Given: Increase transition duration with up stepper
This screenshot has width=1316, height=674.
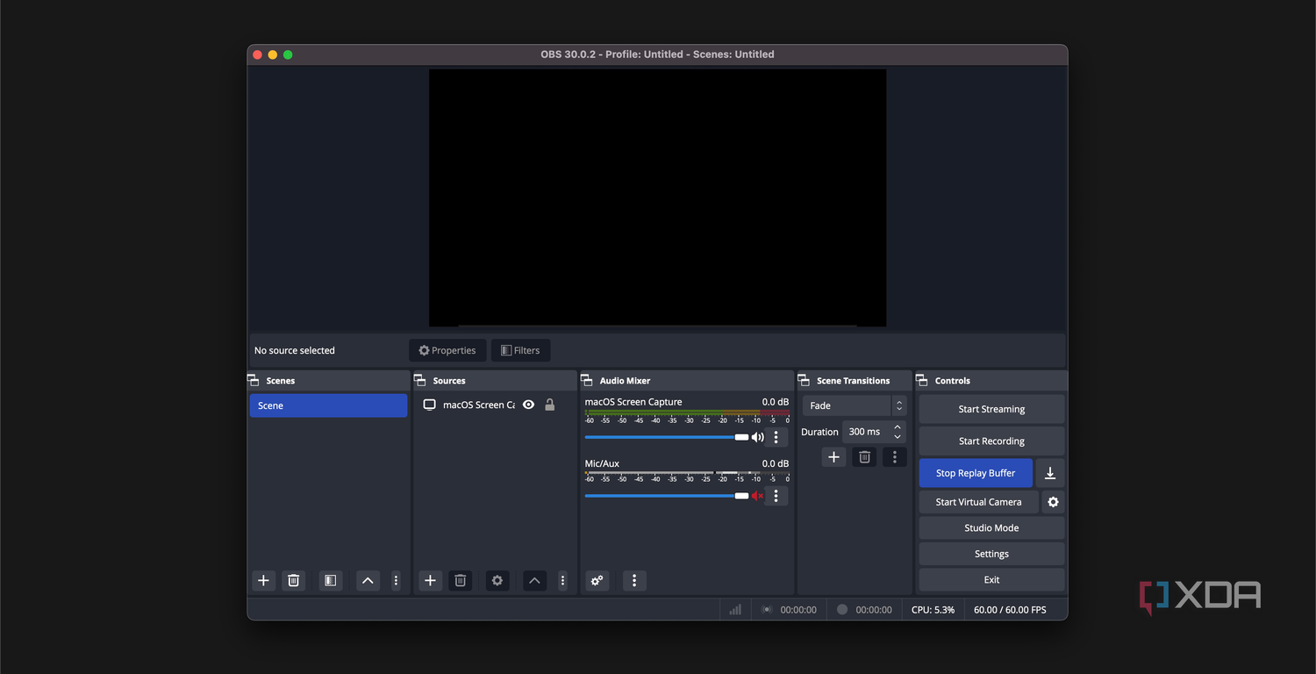Looking at the screenshot, I should pyautogui.click(x=898, y=427).
